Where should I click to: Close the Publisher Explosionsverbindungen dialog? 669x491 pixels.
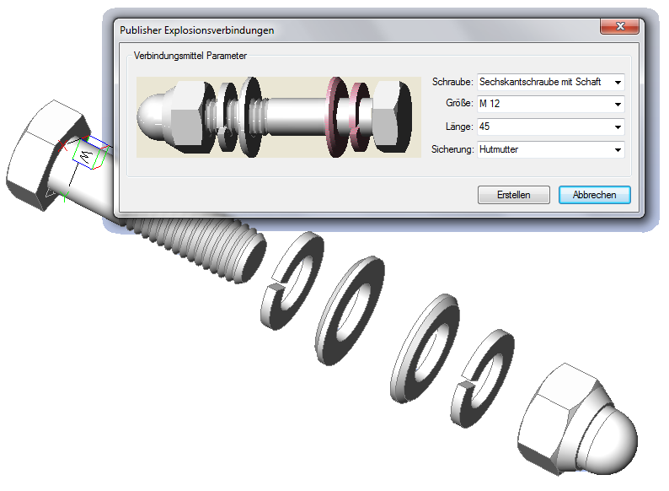618,28
